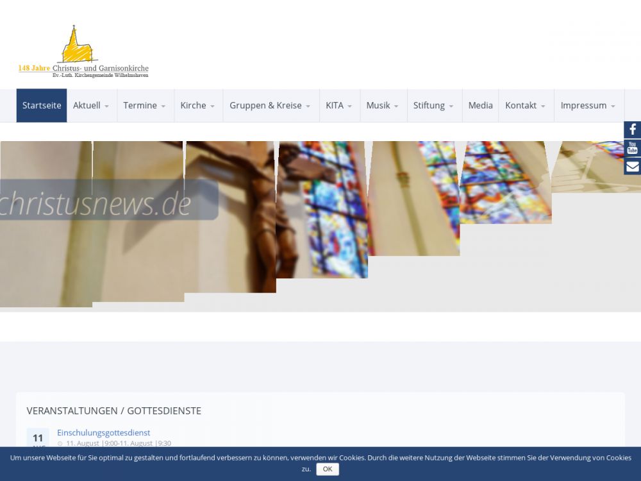Click the 11 Aug date badge
641x481 pixels.
coord(38,439)
